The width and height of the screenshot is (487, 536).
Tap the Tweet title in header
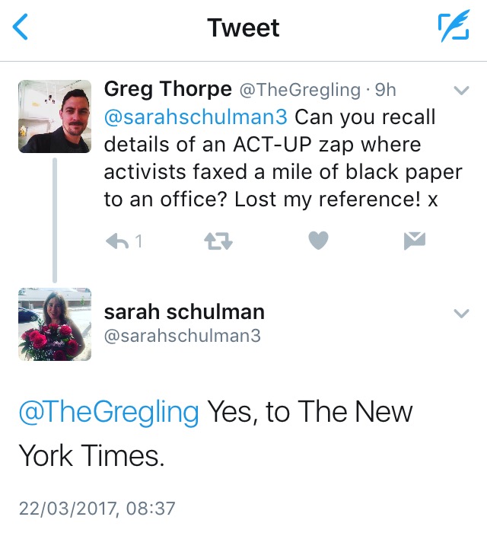(243, 28)
